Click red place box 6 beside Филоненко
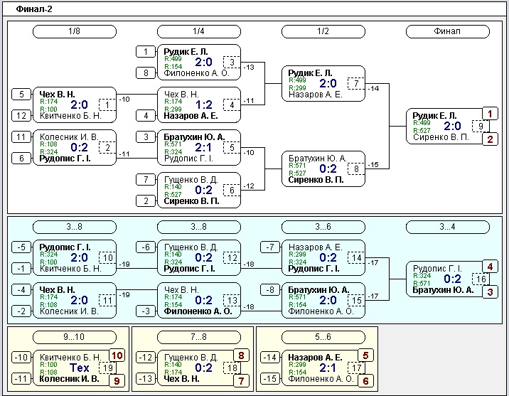The height and width of the screenshot is (396, 509). tap(365, 381)
